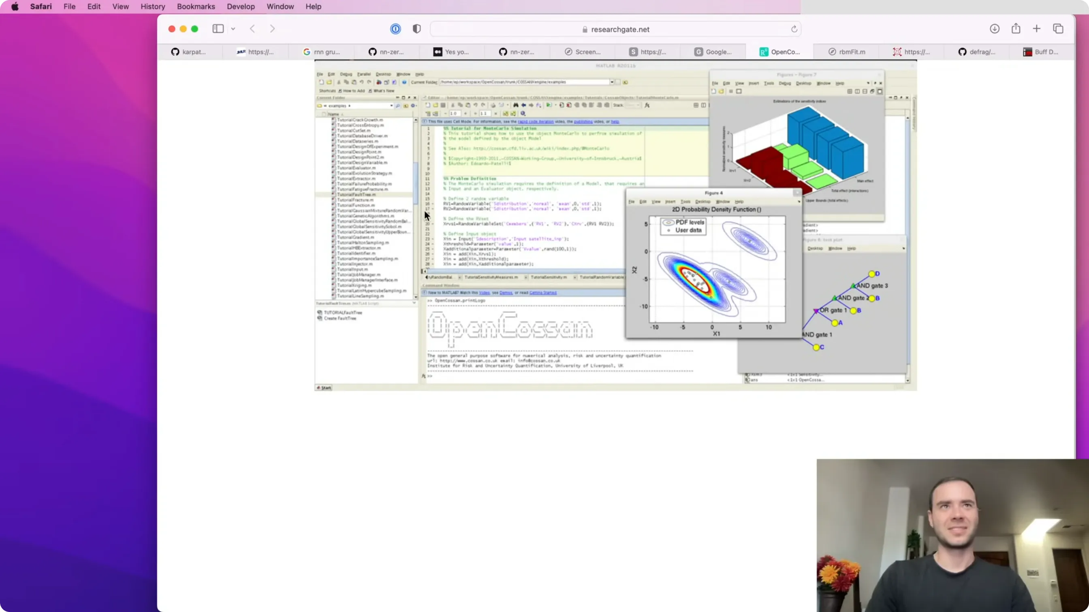Switch to the Screen... tab
The height and width of the screenshot is (612, 1089).
(x=583, y=52)
